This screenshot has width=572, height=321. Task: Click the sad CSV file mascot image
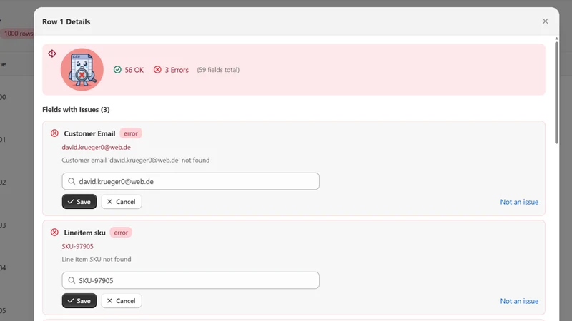pyautogui.click(x=82, y=69)
